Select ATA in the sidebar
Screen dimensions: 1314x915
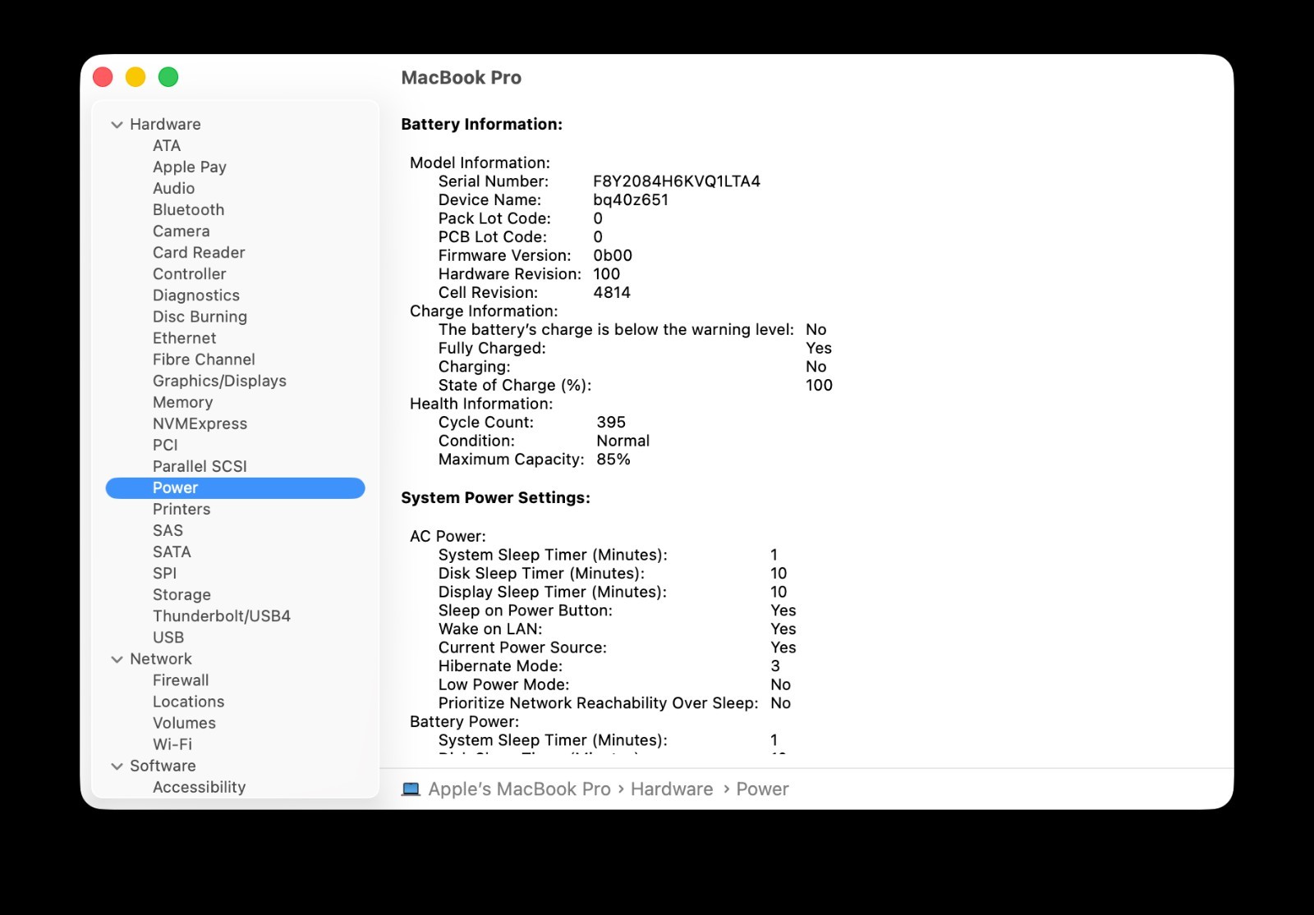pos(167,145)
